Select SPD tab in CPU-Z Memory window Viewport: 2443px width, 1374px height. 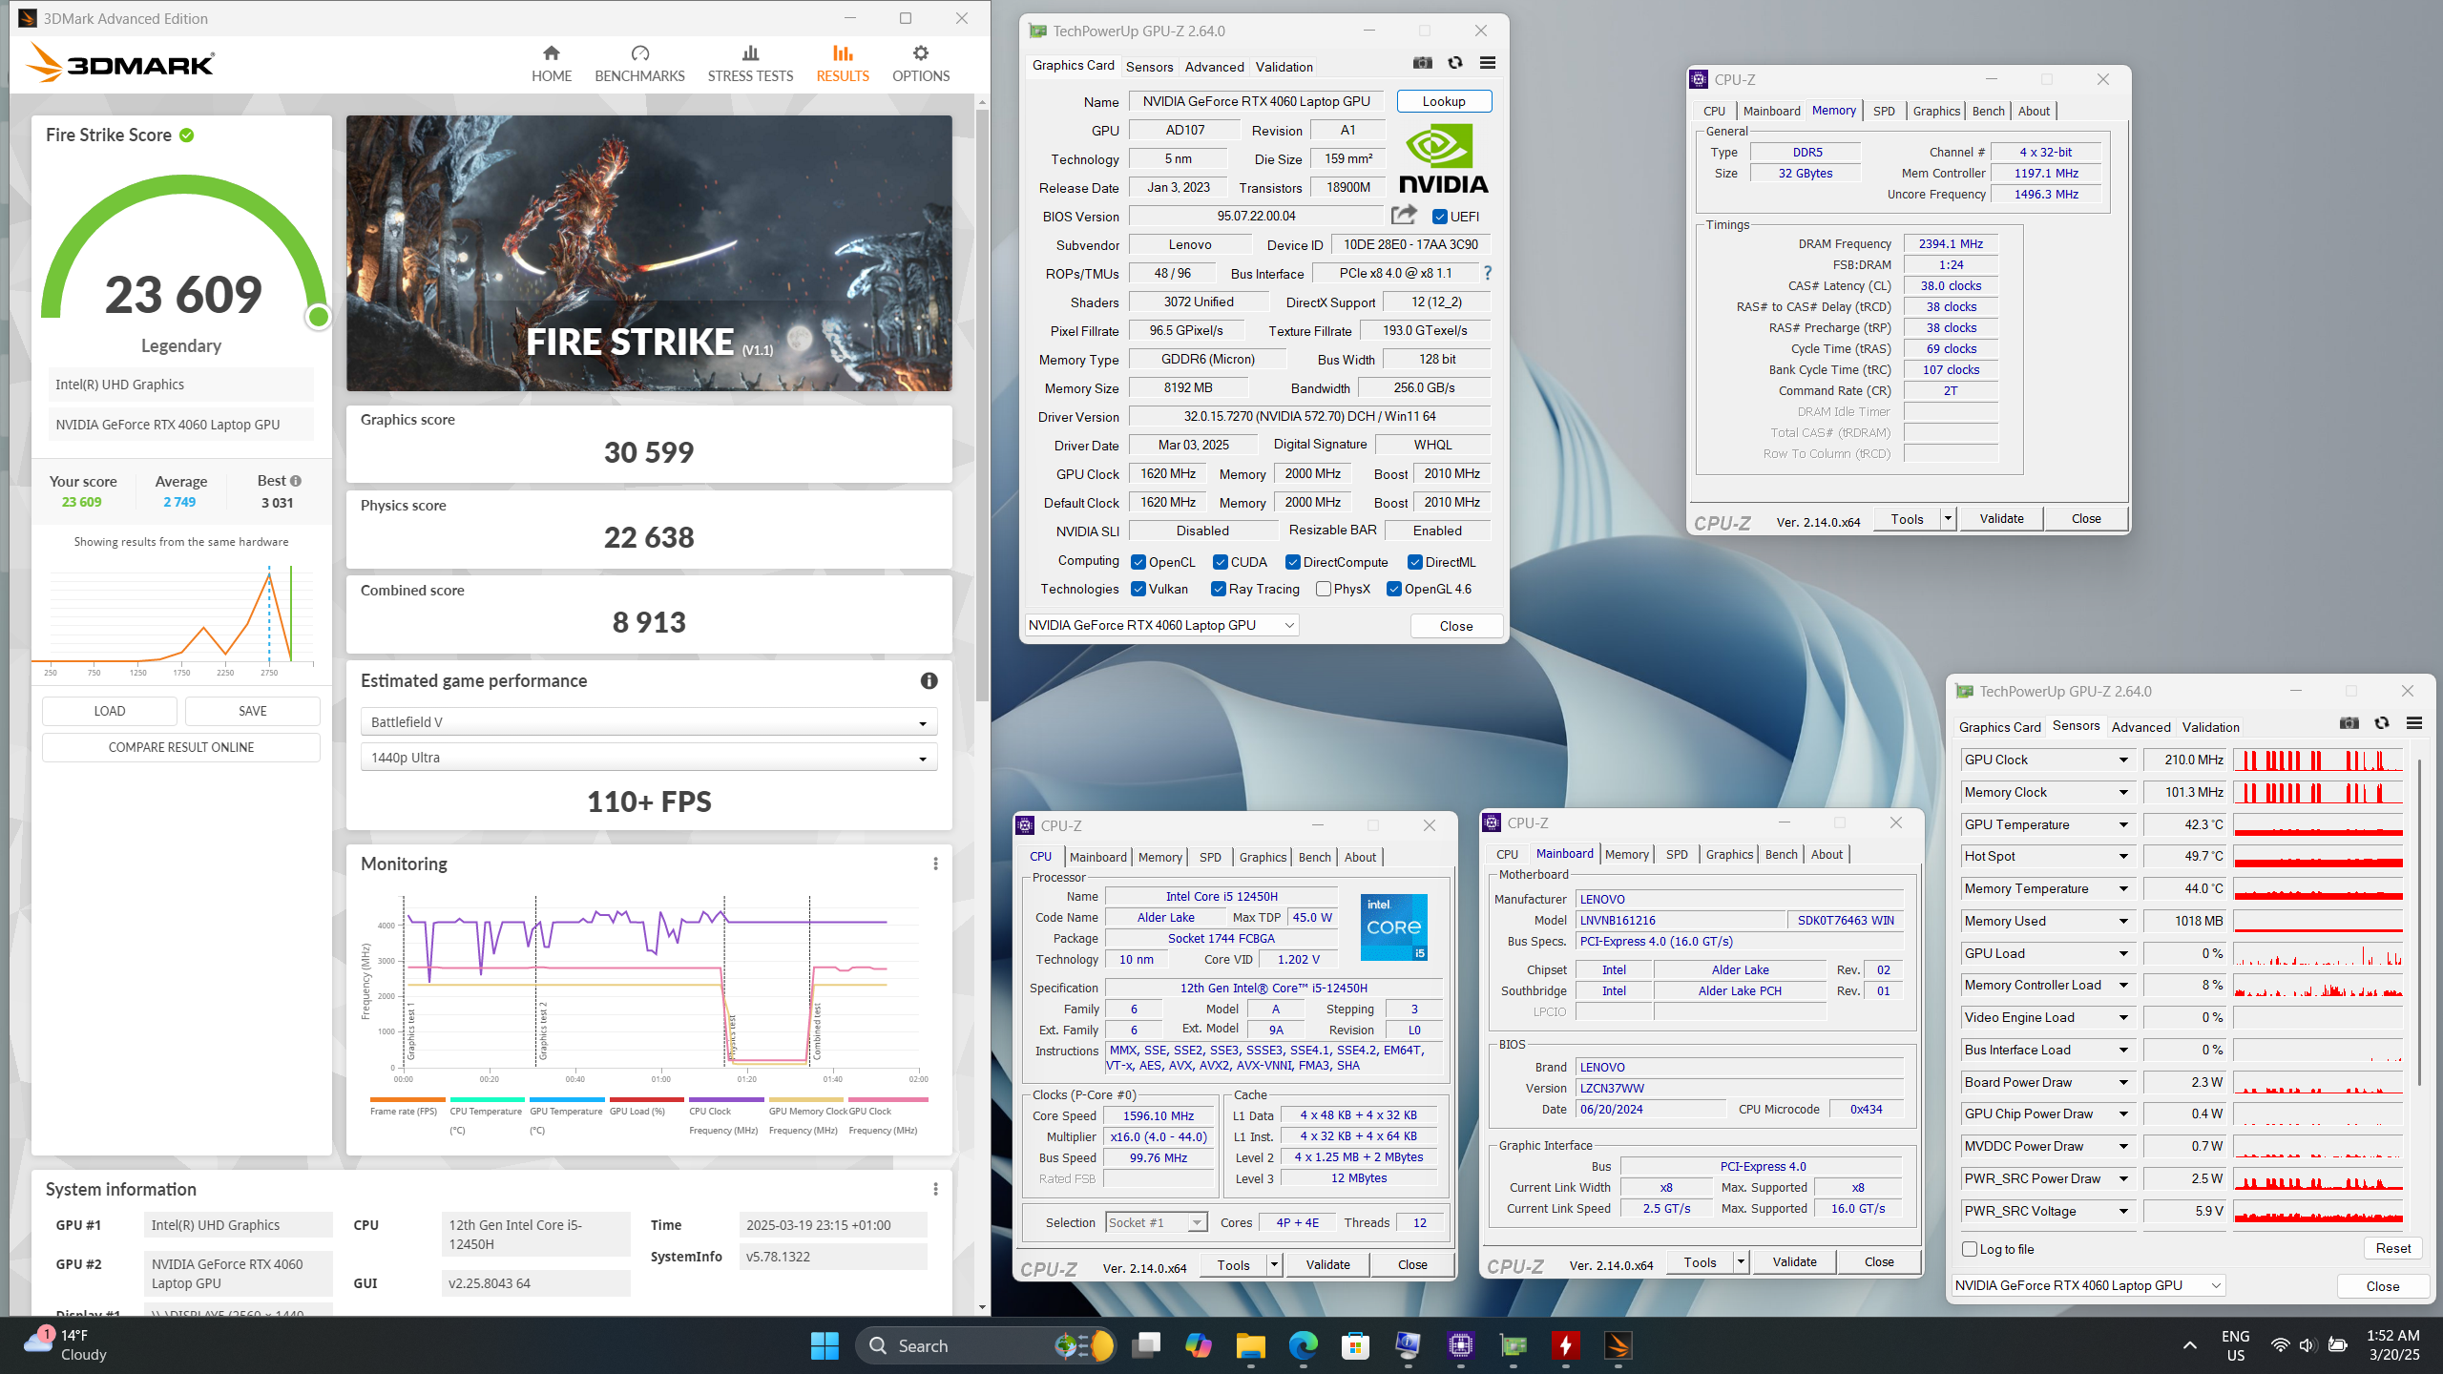[1884, 111]
